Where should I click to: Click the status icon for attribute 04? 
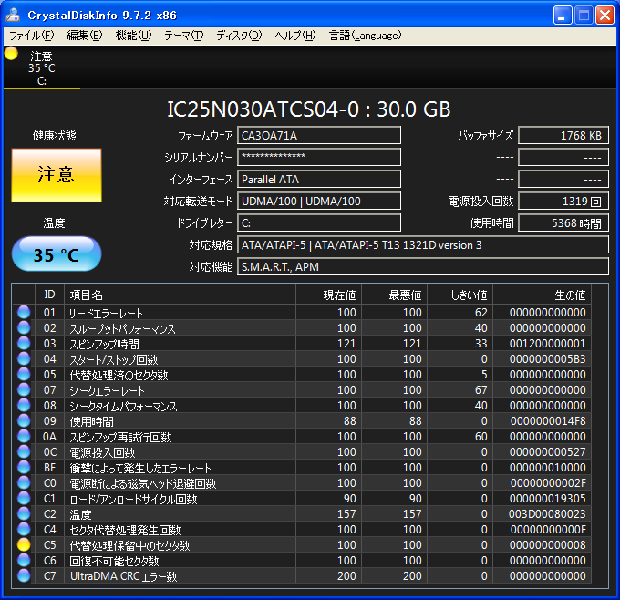[x=24, y=358]
